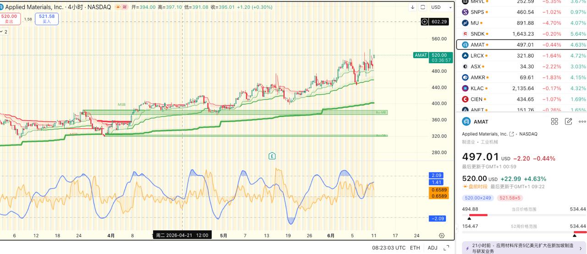Screen dimensions: 587x254
Task: Click the down-arrow icon beside the USD selector
Action: (x=412, y=7)
